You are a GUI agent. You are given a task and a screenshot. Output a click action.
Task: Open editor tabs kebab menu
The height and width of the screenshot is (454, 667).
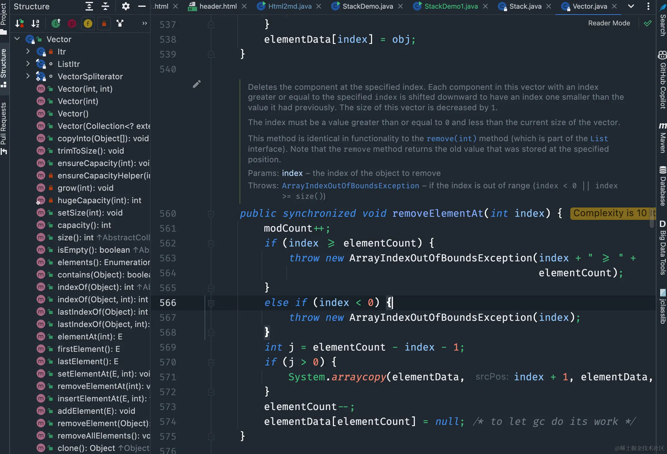point(648,6)
